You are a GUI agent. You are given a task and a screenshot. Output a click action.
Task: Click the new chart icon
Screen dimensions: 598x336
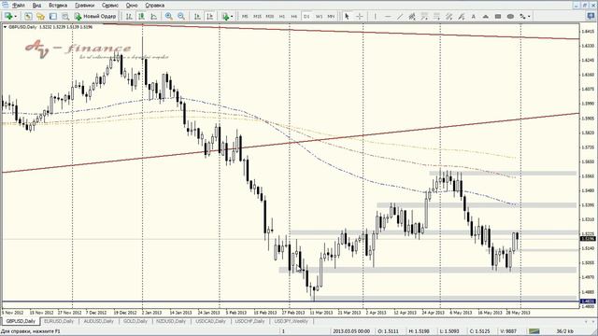pyautogui.click(x=8, y=17)
